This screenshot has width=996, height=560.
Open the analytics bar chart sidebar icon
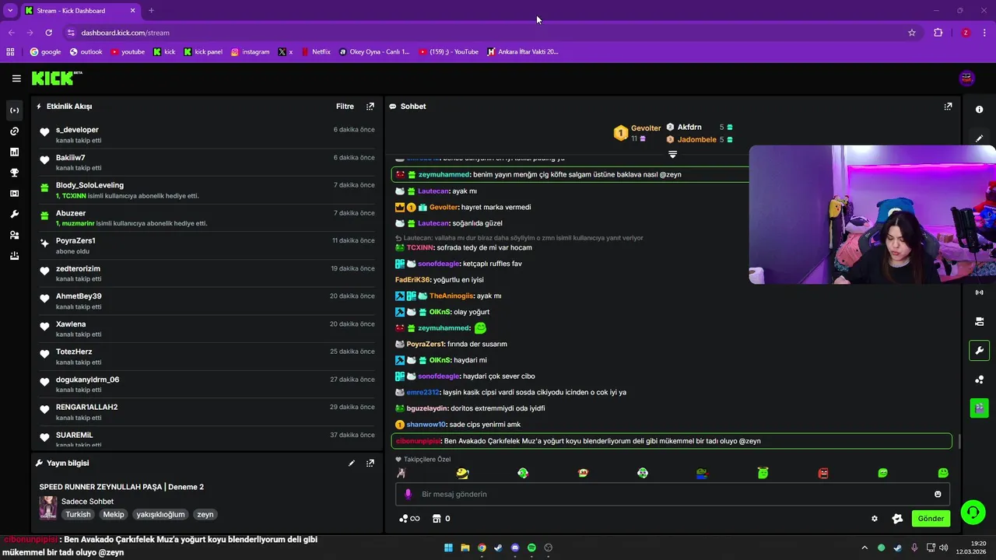(14, 152)
